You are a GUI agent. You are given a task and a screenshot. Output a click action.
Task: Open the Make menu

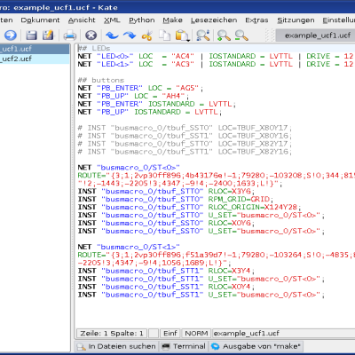(x=172, y=20)
